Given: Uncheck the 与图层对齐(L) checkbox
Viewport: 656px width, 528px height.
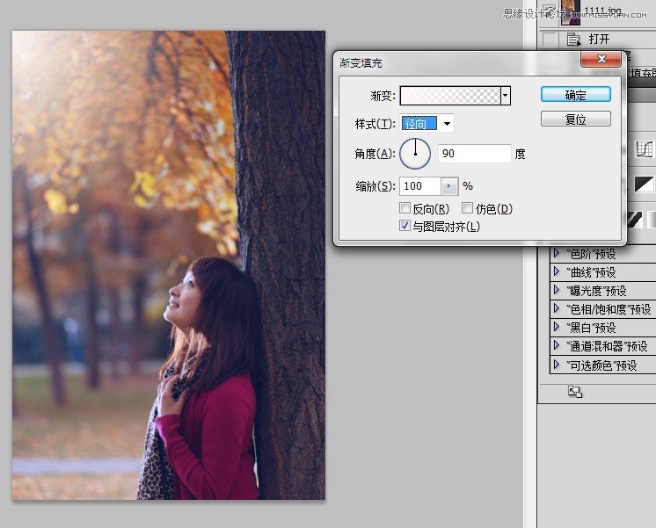Looking at the screenshot, I should (405, 226).
